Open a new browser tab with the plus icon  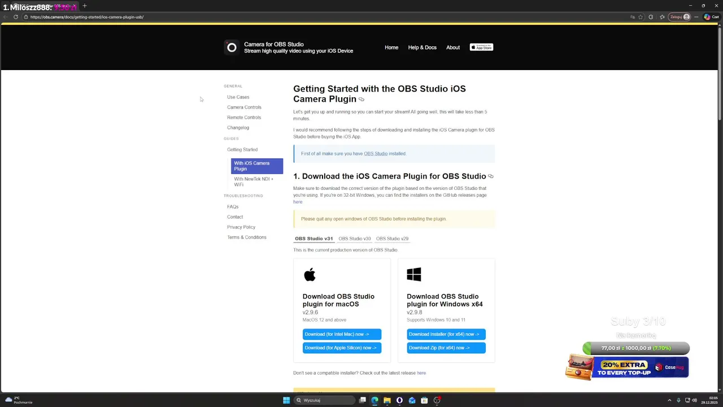pyautogui.click(x=84, y=6)
